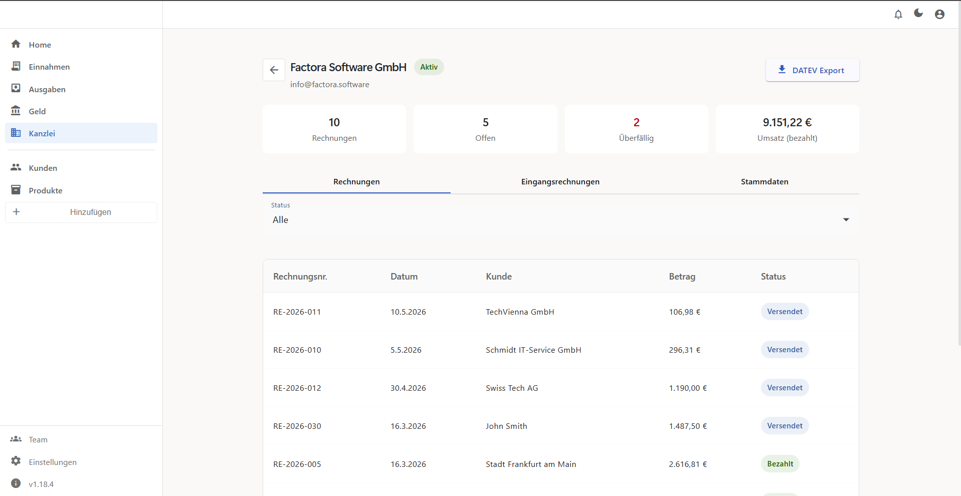Click the Geld bank icon

16,111
